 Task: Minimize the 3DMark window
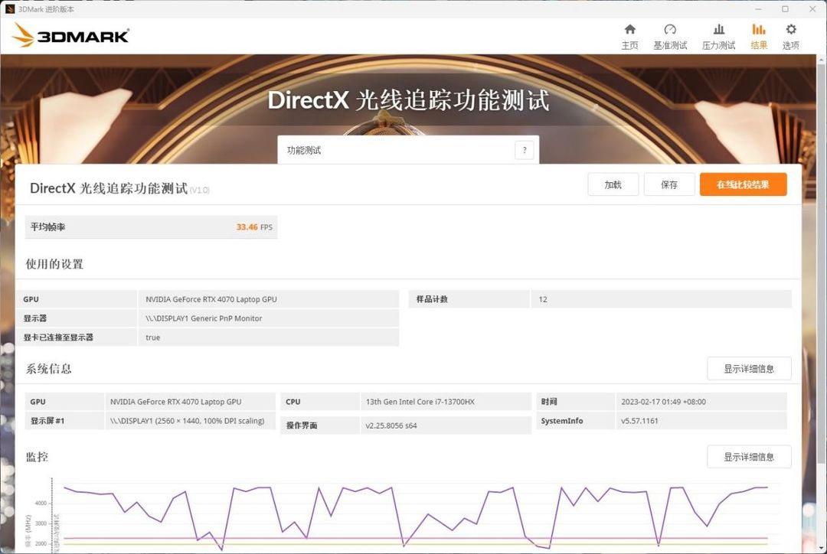click(758, 9)
